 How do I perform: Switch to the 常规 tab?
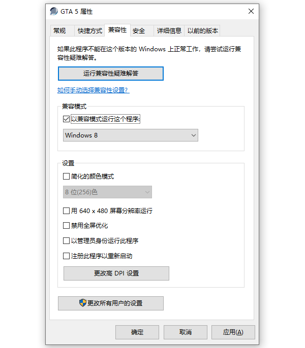59,31
